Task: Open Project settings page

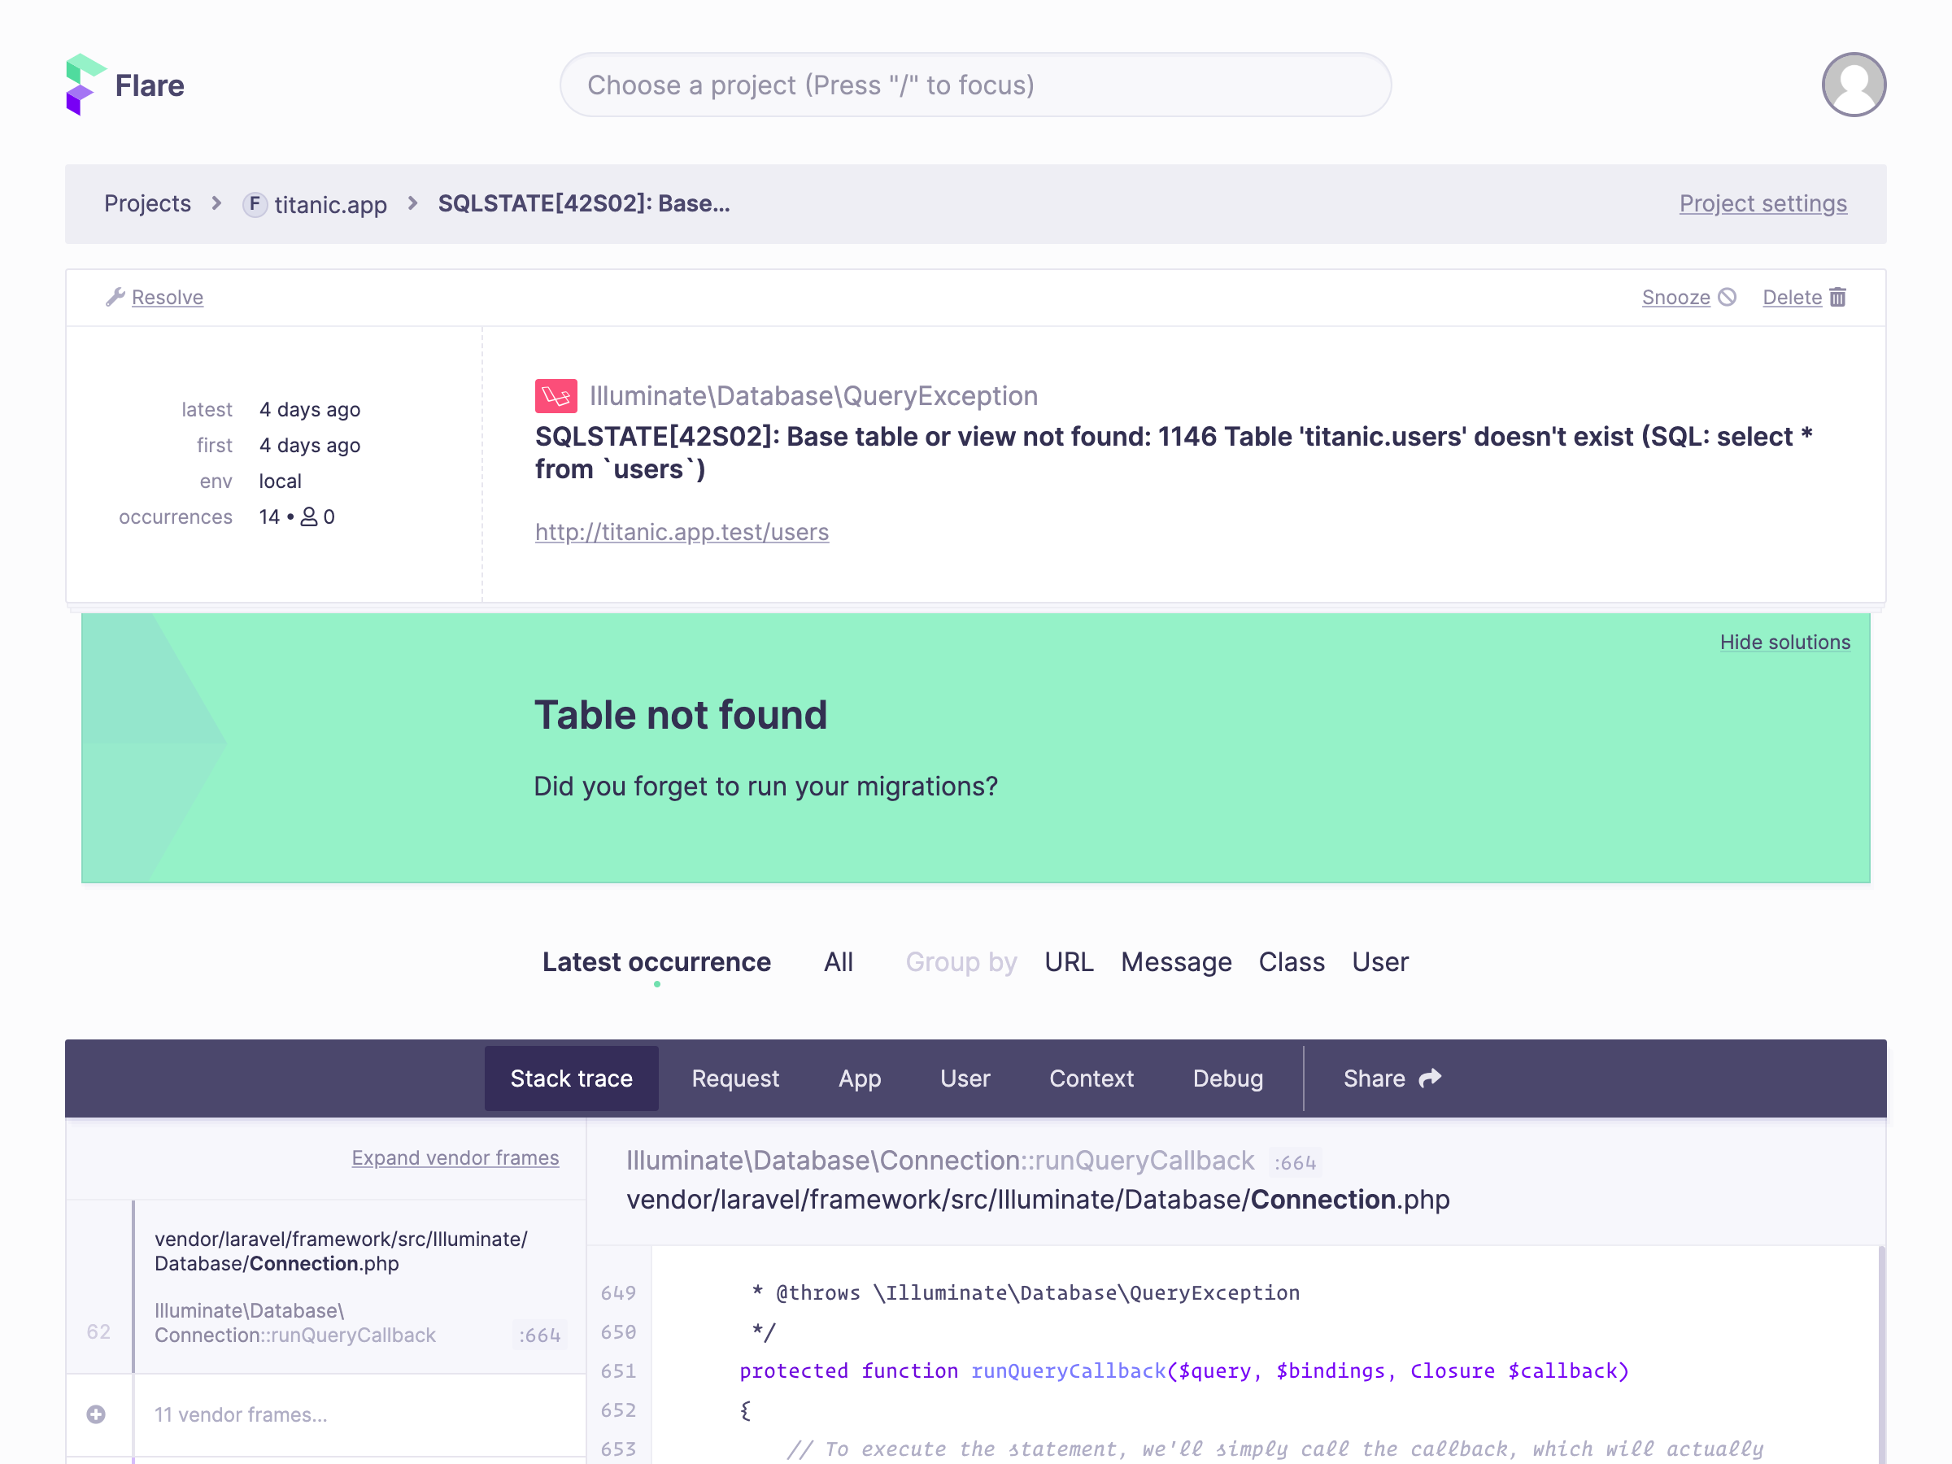Action: tap(1763, 202)
